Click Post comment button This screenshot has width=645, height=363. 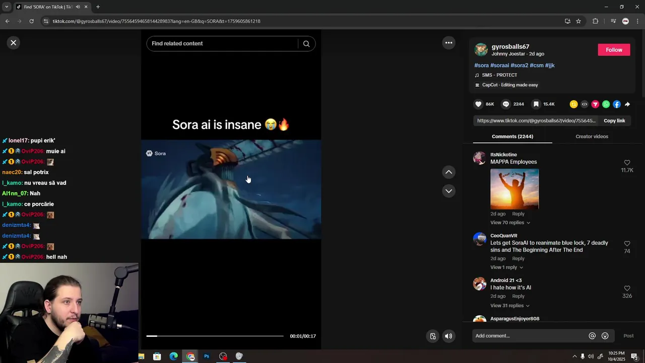click(x=628, y=336)
